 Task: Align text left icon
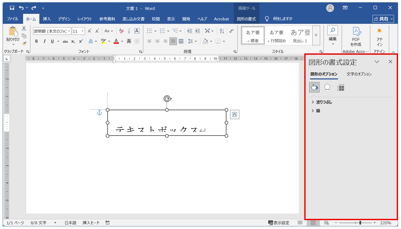click(x=150, y=41)
